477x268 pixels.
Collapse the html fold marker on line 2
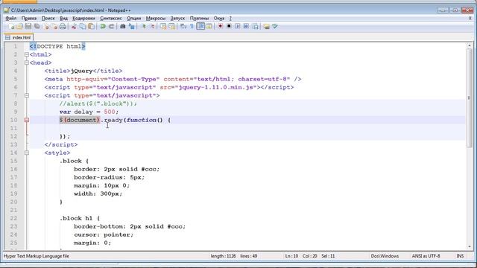click(x=27, y=54)
